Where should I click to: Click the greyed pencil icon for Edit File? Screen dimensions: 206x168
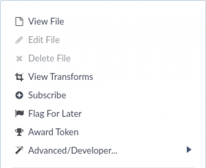click(19, 40)
